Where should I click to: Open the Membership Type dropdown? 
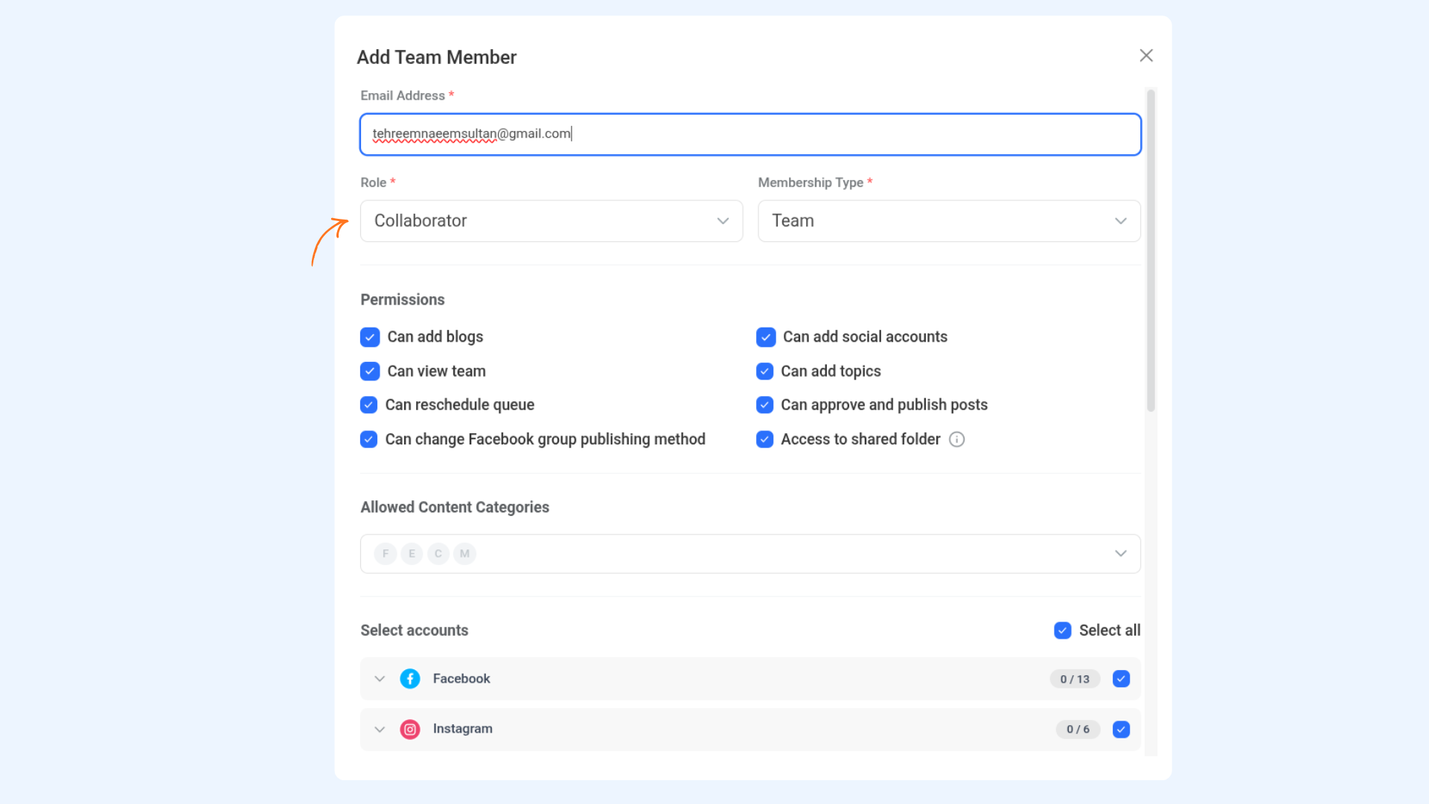pos(949,221)
